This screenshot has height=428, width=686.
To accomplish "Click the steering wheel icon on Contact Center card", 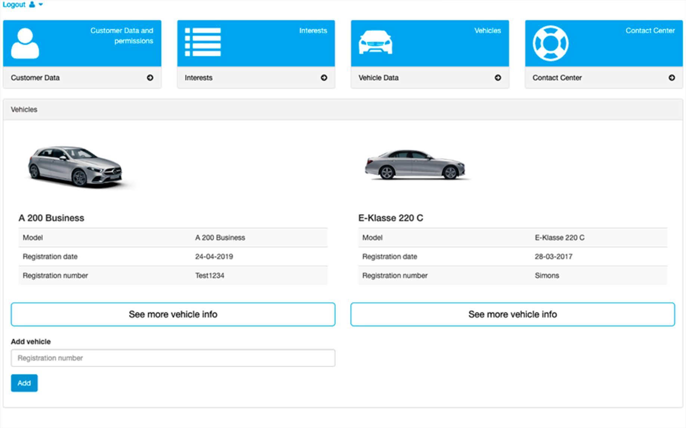I will pyautogui.click(x=550, y=42).
